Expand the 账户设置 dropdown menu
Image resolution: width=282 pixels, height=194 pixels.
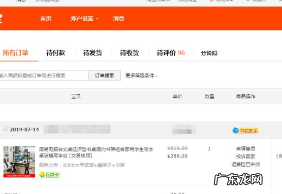coord(85,18)
